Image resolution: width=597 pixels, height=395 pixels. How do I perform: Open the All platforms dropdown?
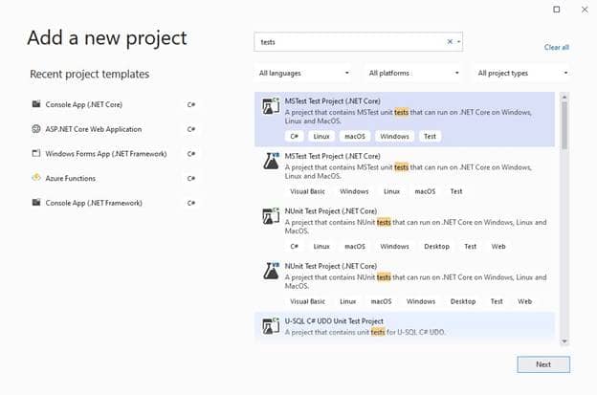coord(414,73)
